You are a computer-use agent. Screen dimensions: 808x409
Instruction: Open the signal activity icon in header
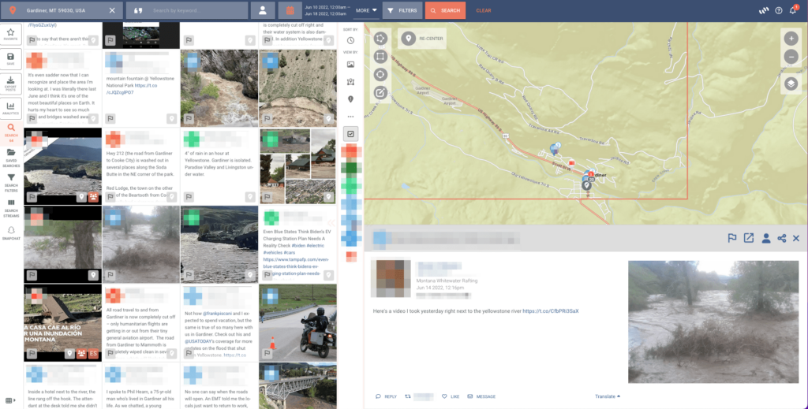[764, 10]
